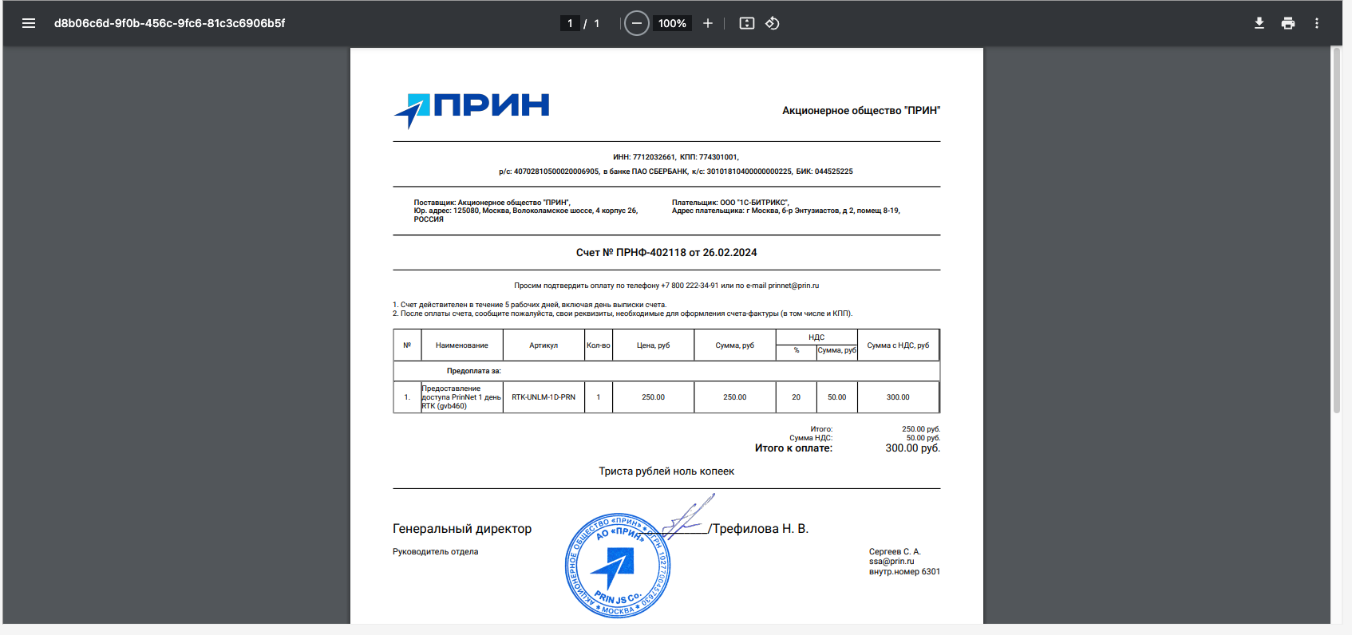Click the payment confirmation line with prinnet@prin.ru
The height and width of the screenshot is (635, 1352).
(x=666, y=286)
